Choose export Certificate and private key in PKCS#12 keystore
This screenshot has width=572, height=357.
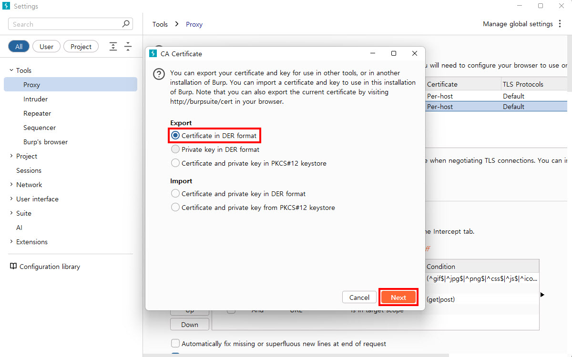pyautogui.click(x=248, y=163)
